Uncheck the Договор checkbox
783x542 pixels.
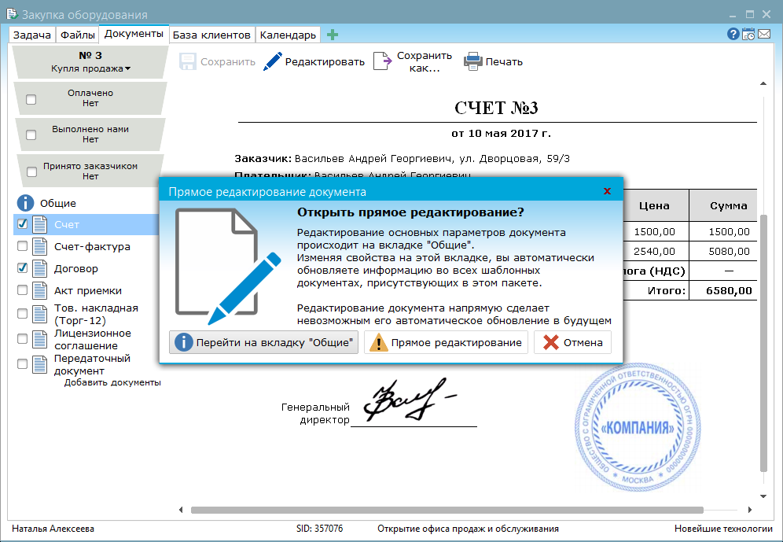click(23, 267)
